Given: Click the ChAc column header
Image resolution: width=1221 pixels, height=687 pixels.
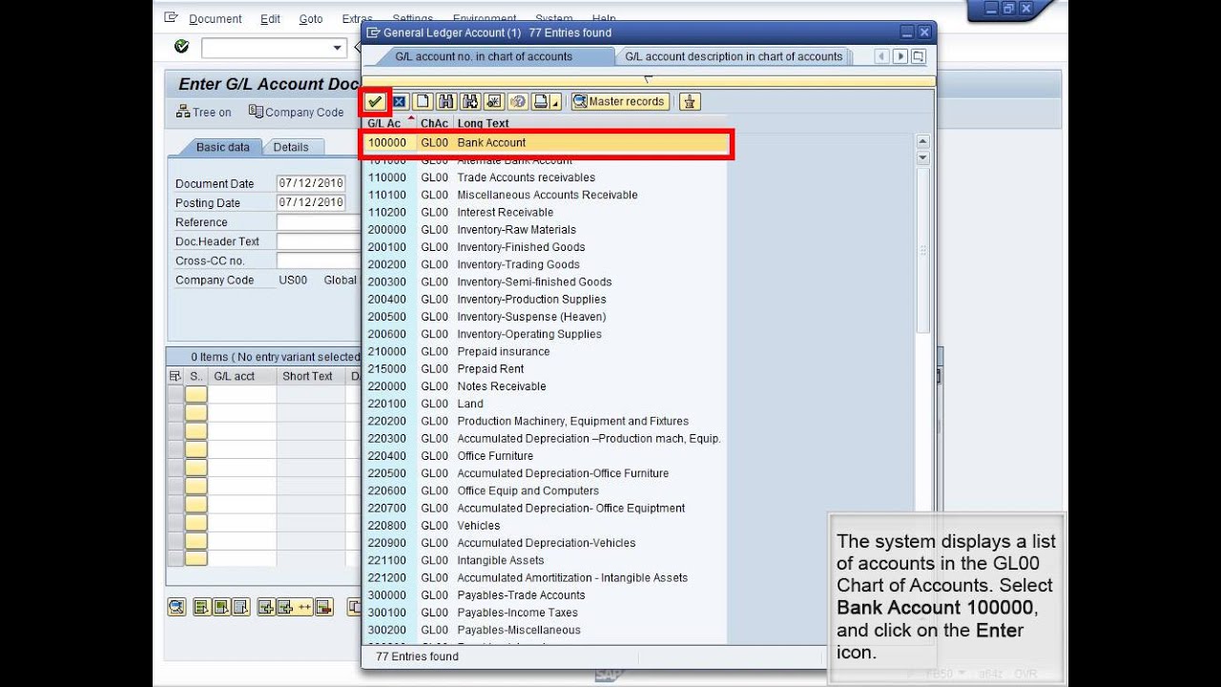Looking at the screenshot, I should [x=434, y=124].
